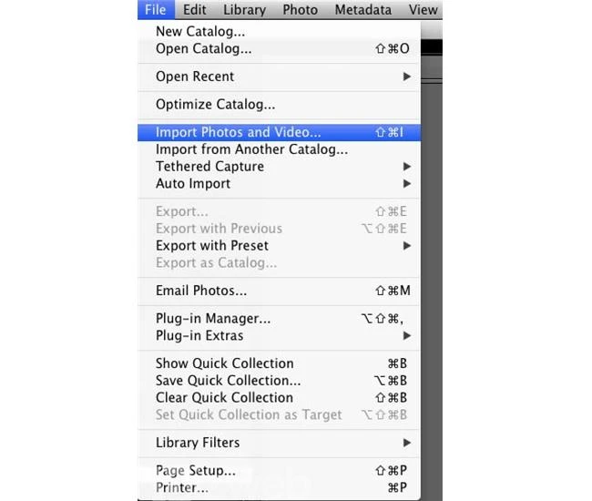Open the Library menu
This screenshot has height=501, width=592.
[x=244, y=10]
